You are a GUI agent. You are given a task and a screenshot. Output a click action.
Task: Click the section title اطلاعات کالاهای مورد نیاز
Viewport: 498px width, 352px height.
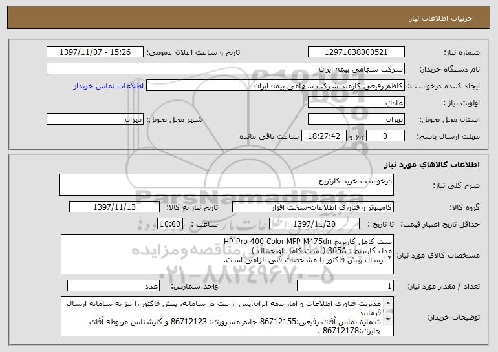(x=431, y=165)
